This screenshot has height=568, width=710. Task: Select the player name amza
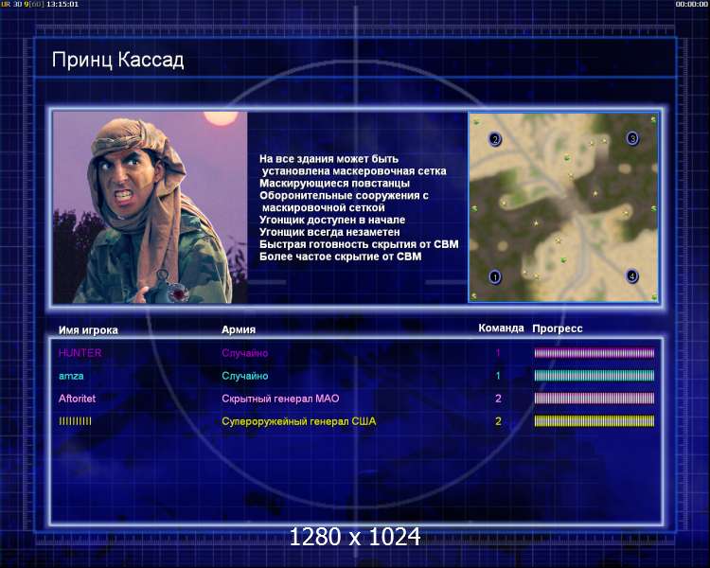[71, 376]
